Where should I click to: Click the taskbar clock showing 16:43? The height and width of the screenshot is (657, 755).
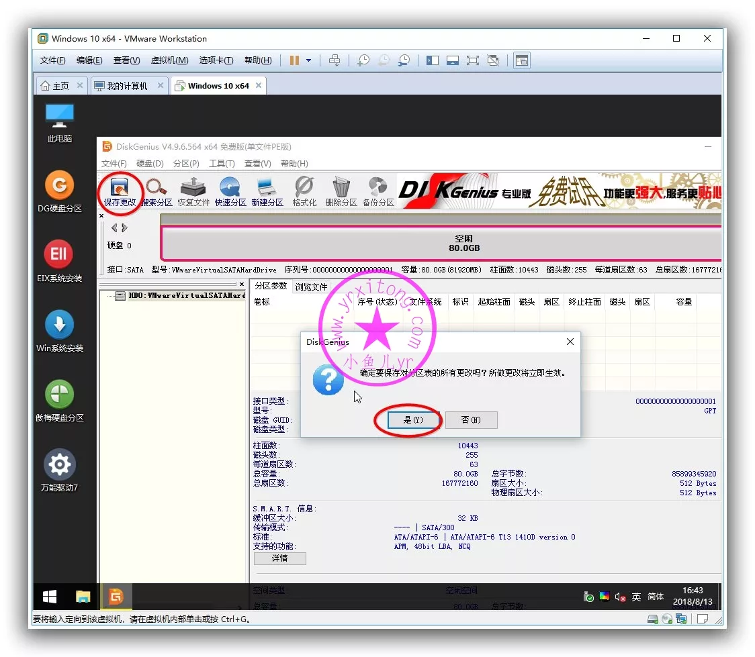[x=693, y=597]
